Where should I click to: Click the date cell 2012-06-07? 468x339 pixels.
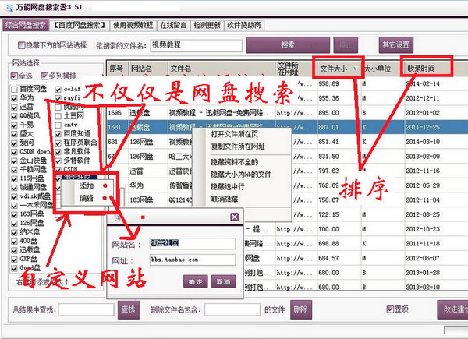coord(423,258)
